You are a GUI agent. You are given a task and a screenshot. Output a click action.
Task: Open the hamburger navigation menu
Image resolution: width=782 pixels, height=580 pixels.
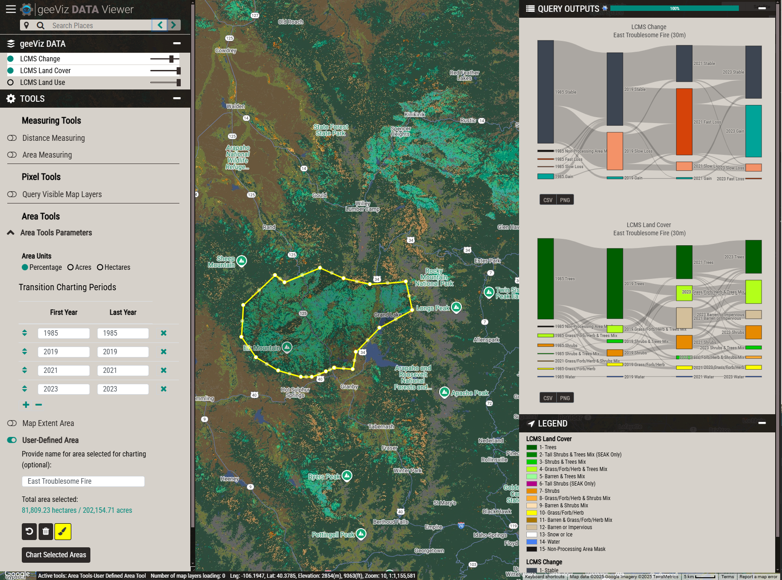pyautogui.click(x=10, y=9)
